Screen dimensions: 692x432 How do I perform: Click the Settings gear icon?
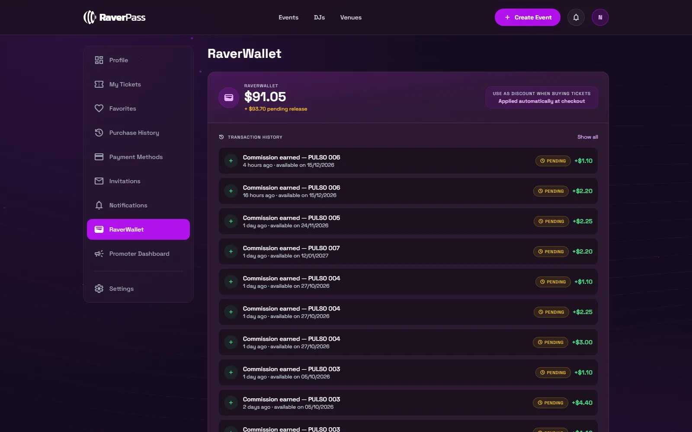click(99, 289)
